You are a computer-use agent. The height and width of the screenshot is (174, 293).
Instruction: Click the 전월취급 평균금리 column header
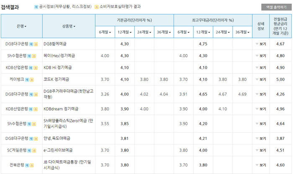point(280,26)
